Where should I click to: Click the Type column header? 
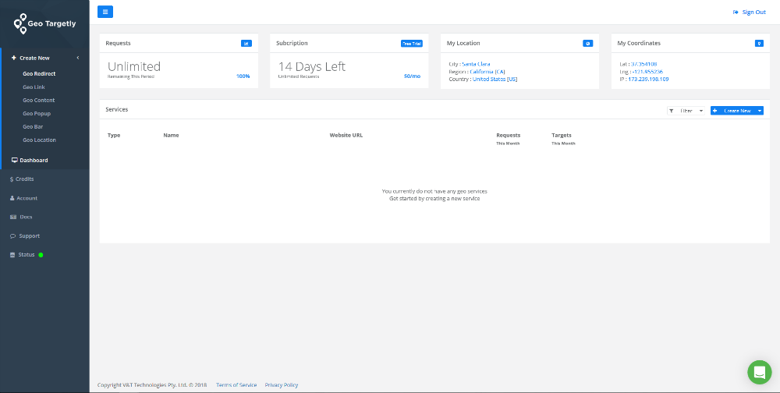tap(114, 136)
